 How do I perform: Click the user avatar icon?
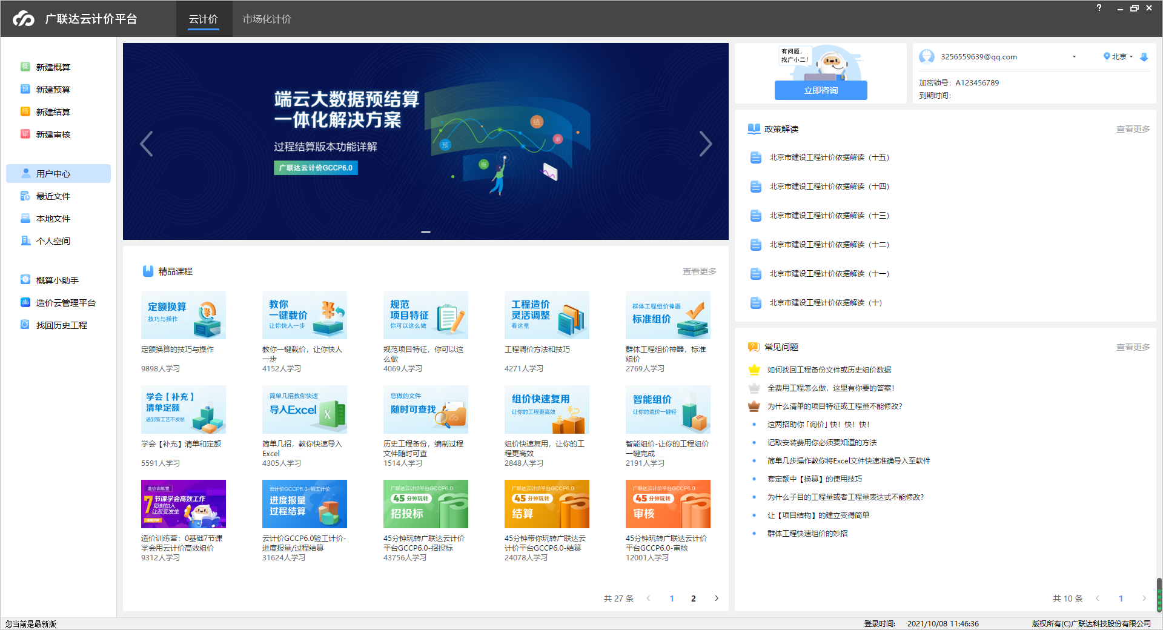pos(927,56)
